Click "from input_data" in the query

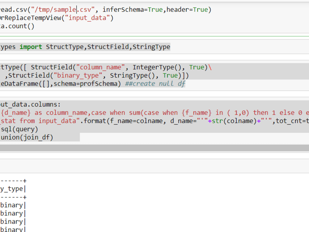48,121
